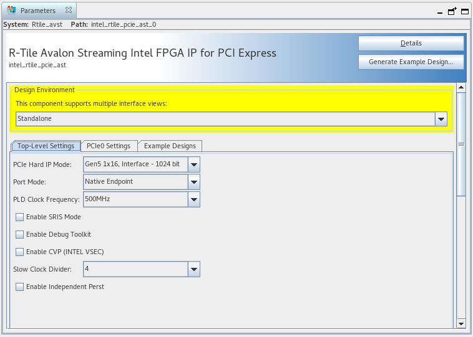Open the Design Environment Standalone dropdown arrow
The width and height of the screenshot is (473, 337).
click(441, 119)
